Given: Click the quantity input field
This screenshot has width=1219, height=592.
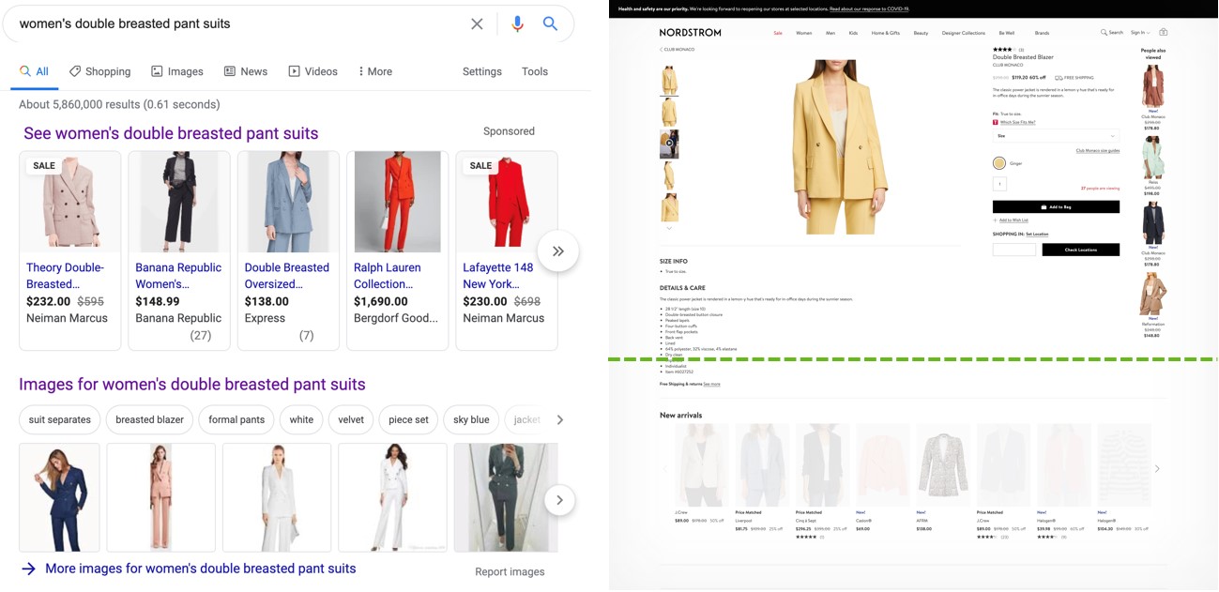Looking at the screenshot, I should click(999, 184).
